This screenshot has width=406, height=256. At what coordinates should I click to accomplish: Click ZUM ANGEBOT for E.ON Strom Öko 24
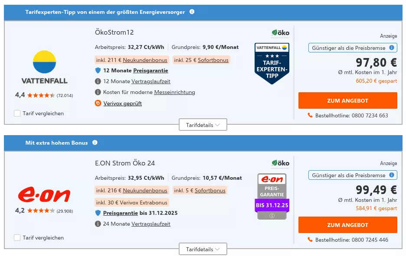click(x=348, y=225)
